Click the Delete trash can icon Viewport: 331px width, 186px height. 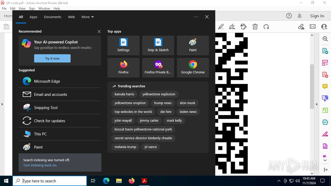coord(255,27)
